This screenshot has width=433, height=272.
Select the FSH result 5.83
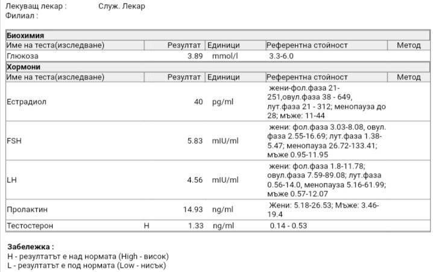[x=194, y=141]
